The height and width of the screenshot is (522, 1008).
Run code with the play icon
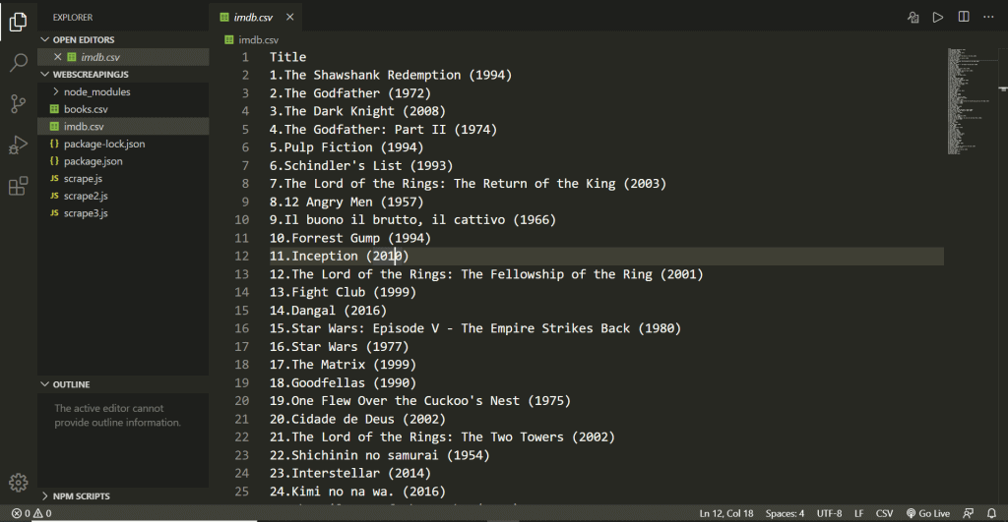click(938, 18)
